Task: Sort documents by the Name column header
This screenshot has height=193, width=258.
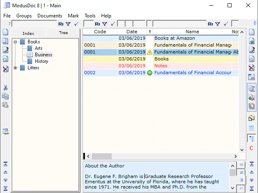Action: [x=192, y=32]
